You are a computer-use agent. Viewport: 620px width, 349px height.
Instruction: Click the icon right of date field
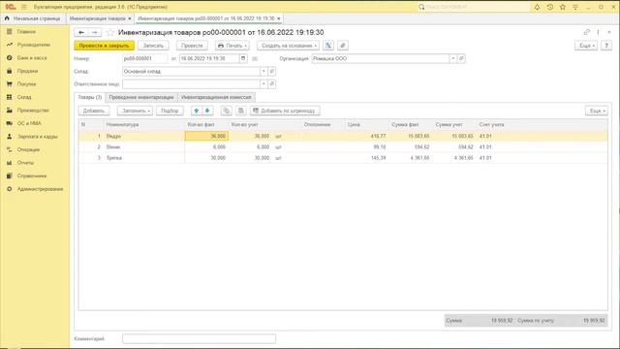(255, 58)
